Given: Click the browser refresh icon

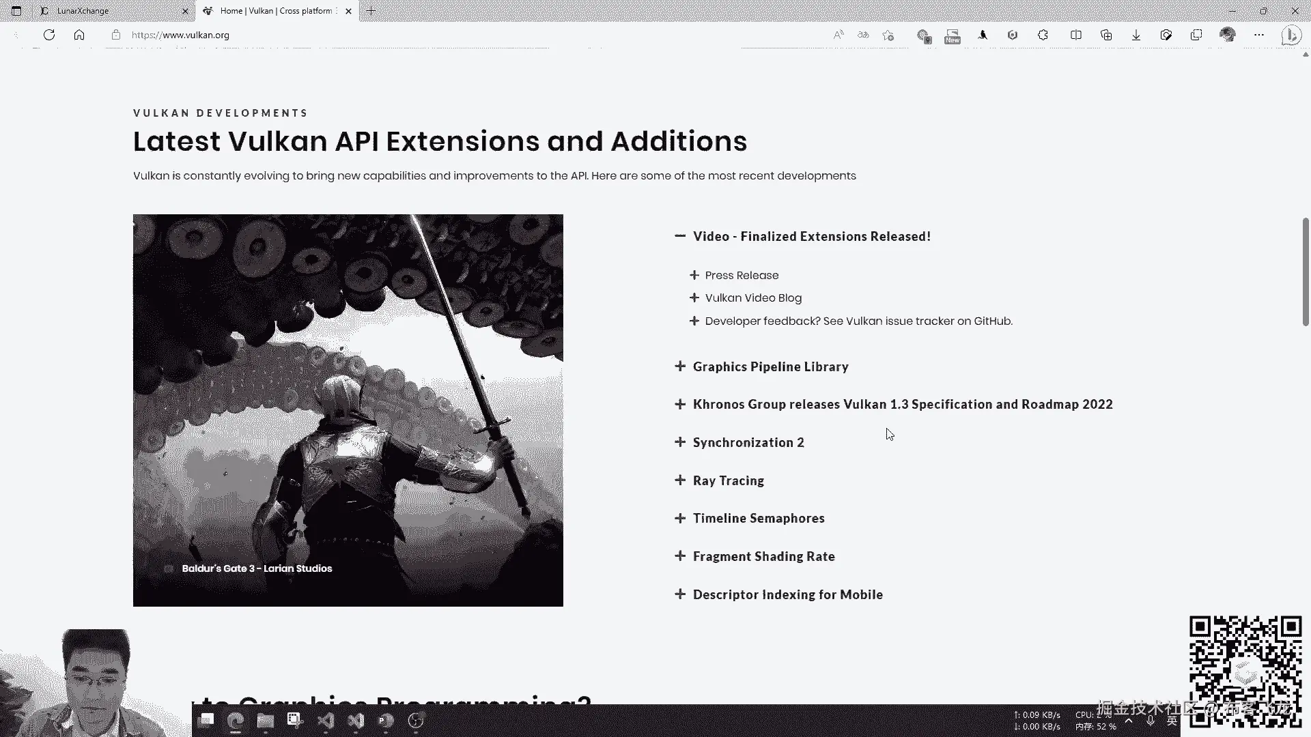Looking at the screenshot, I should pos(49,35).
